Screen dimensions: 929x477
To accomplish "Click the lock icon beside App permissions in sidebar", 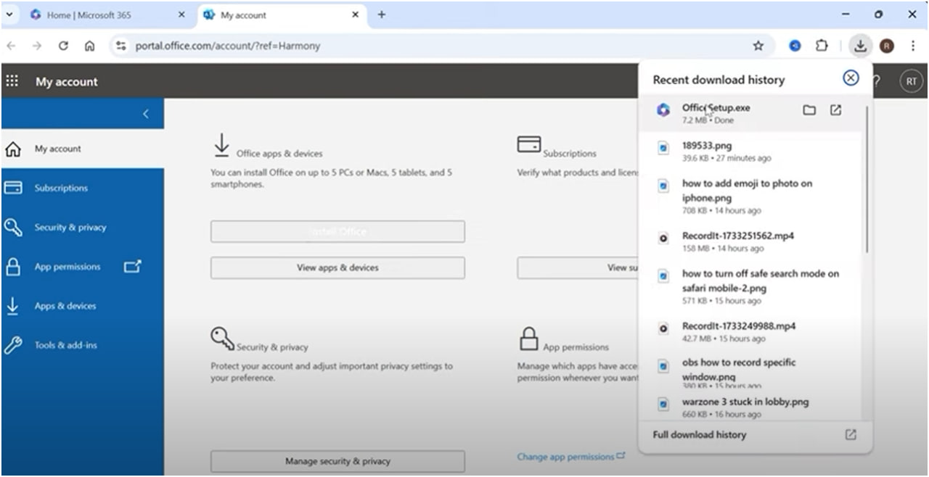I will (13, 267).
